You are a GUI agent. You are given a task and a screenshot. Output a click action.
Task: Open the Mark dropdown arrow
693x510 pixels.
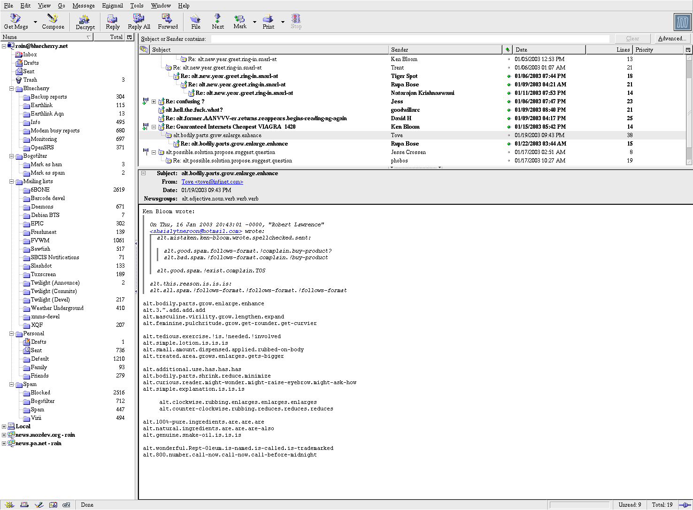(254, 22)
